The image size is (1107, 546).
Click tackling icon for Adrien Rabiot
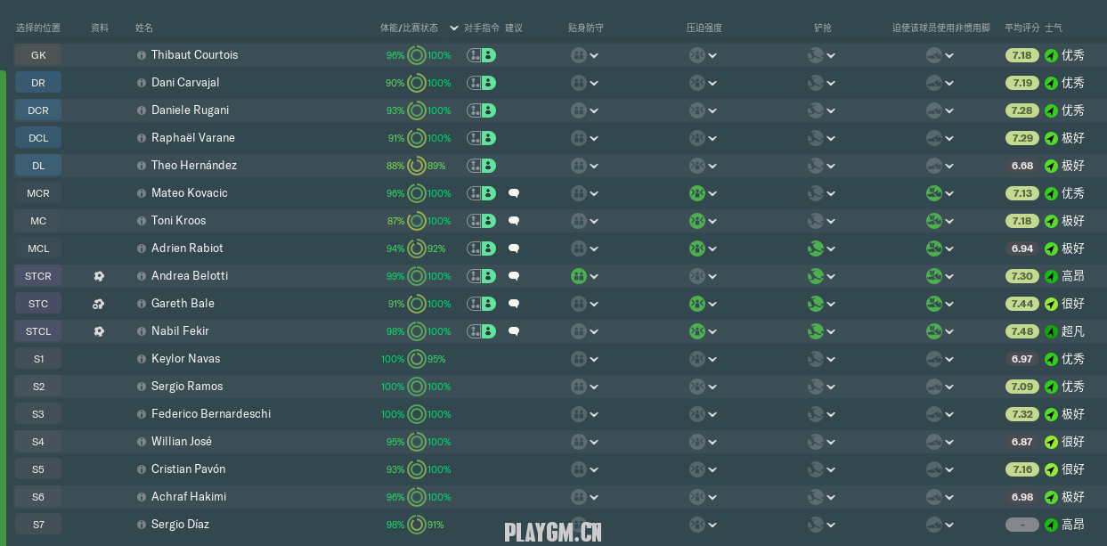pos(816,249)
